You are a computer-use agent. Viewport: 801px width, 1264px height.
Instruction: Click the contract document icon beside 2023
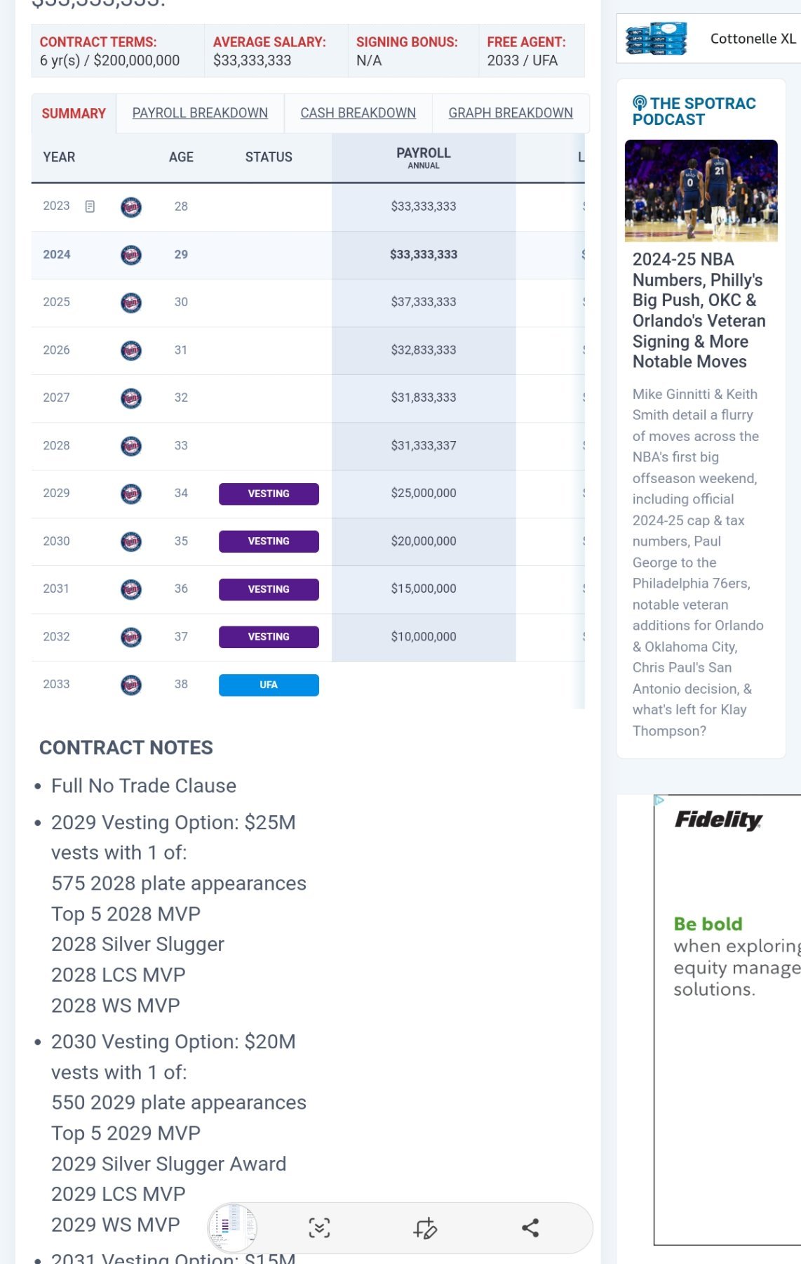90,206
